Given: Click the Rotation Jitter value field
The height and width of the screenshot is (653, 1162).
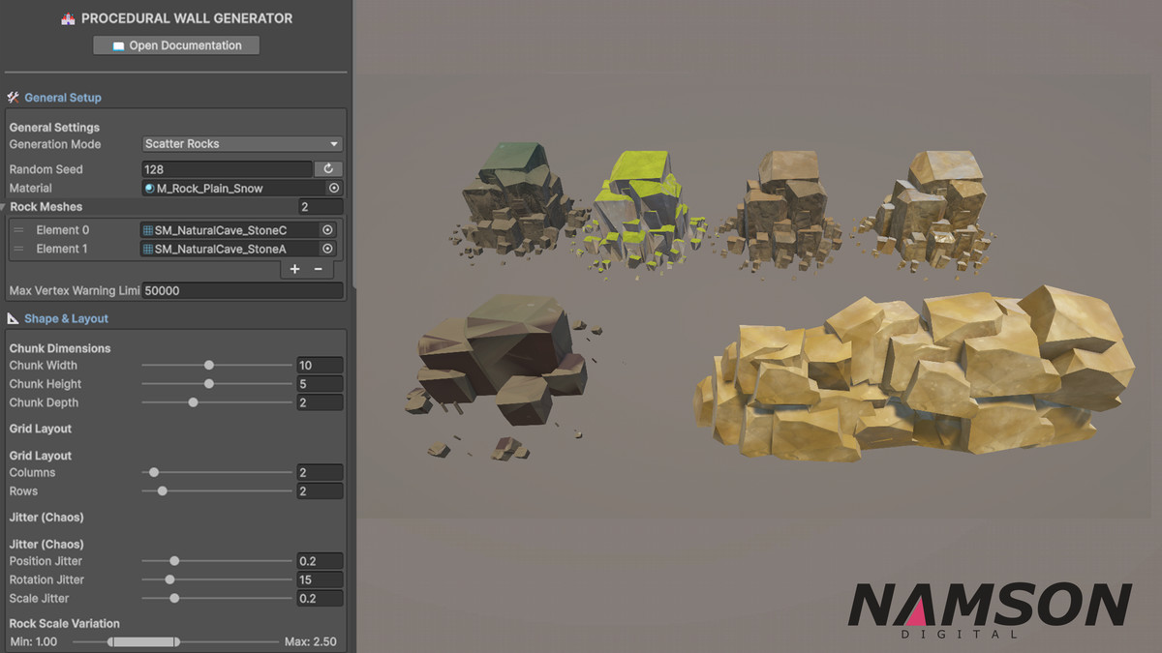Looking at the screenshot, I should tap(321, 579).
